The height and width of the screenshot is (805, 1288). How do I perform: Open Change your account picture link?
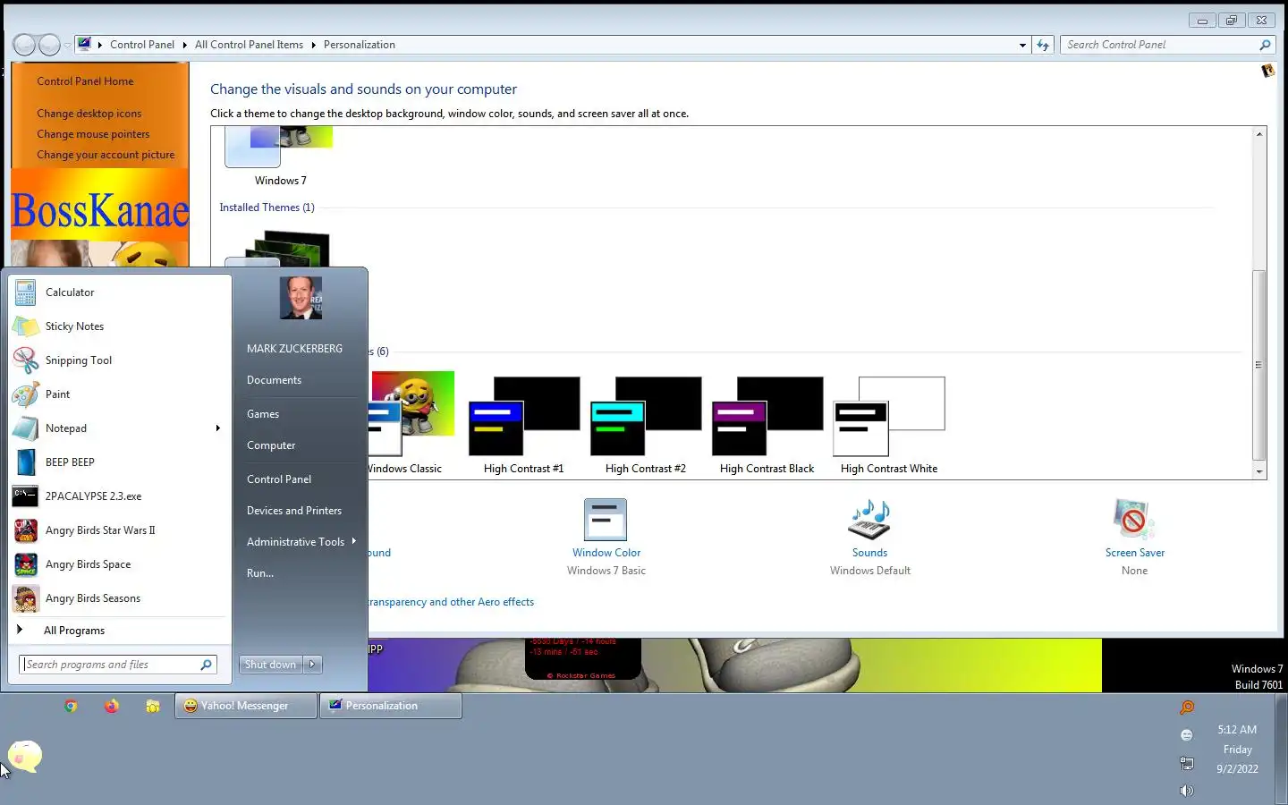(106, 155)
